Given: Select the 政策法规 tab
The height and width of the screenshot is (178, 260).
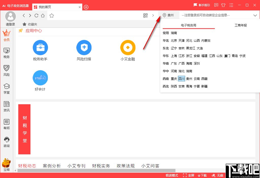Looking at the screenshot, I should pyautogui.click(x=125, y=166).
